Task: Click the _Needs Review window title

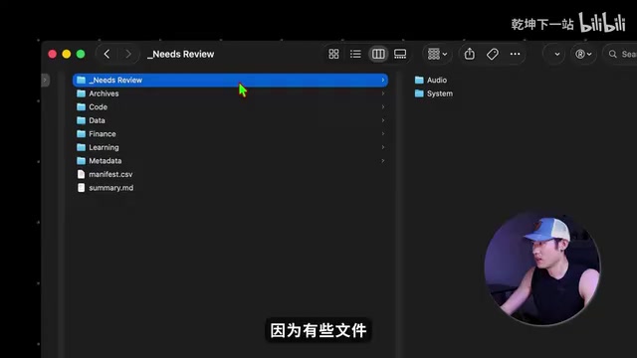Action: coord(181,54)
